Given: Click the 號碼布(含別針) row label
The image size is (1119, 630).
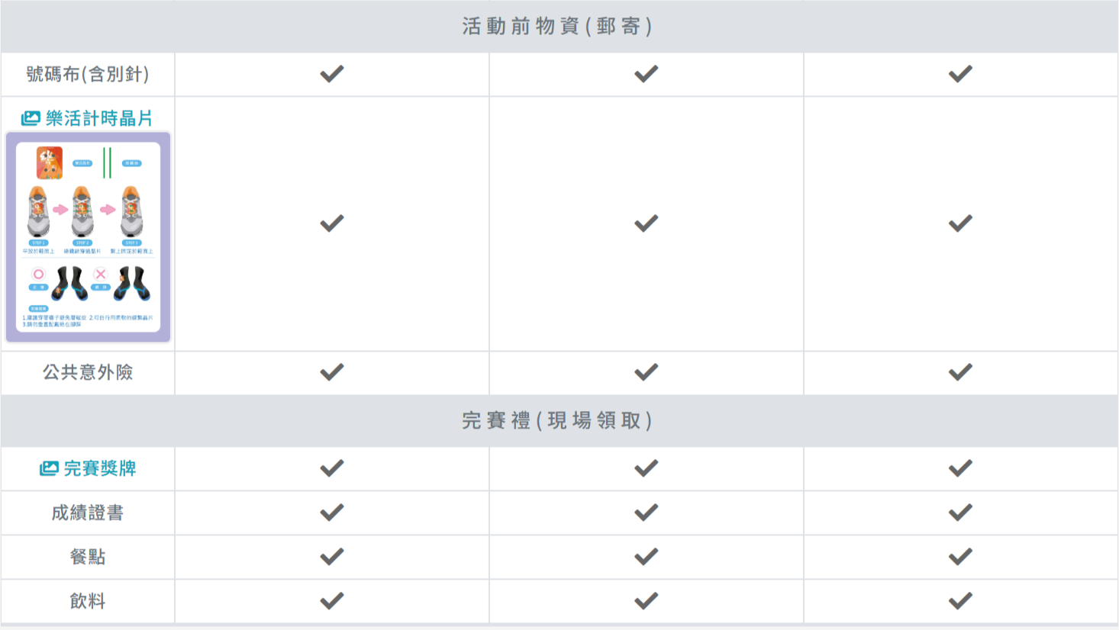Looking at the screenshot, I should pos(88,74).
